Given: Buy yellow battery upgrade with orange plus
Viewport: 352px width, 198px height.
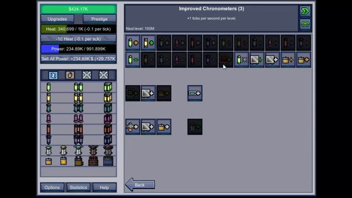Looking at the screenshot, I should click(304, 60).
